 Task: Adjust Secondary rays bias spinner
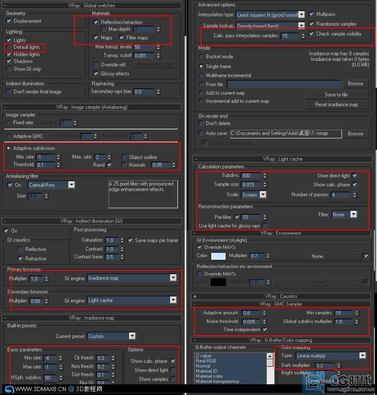(158, 91)
